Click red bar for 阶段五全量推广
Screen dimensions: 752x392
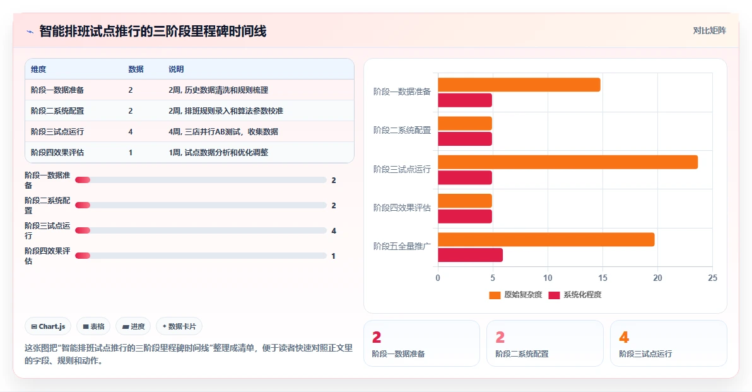click(x=470, y=255)
